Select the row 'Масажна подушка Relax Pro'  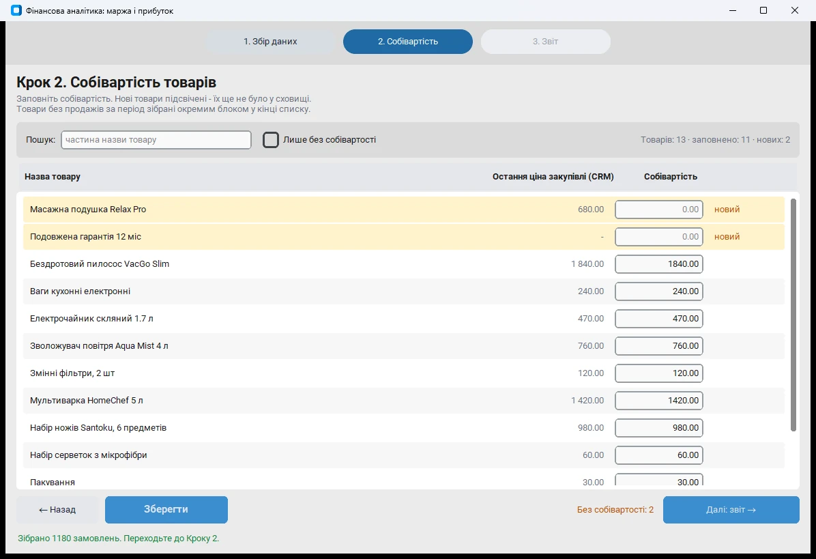[x=403, y=210]
